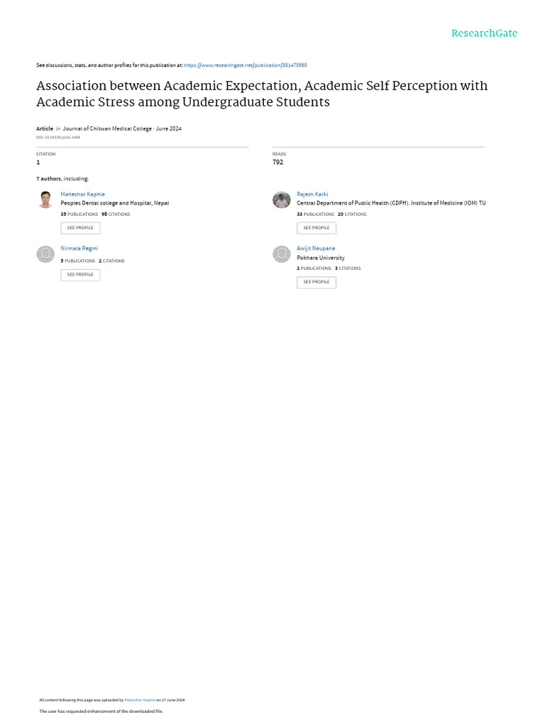Click Rajesh Karki's profile photo
The width and height of the screenshot is (545, 727).
pyautogui.click(x=282, y=199)
